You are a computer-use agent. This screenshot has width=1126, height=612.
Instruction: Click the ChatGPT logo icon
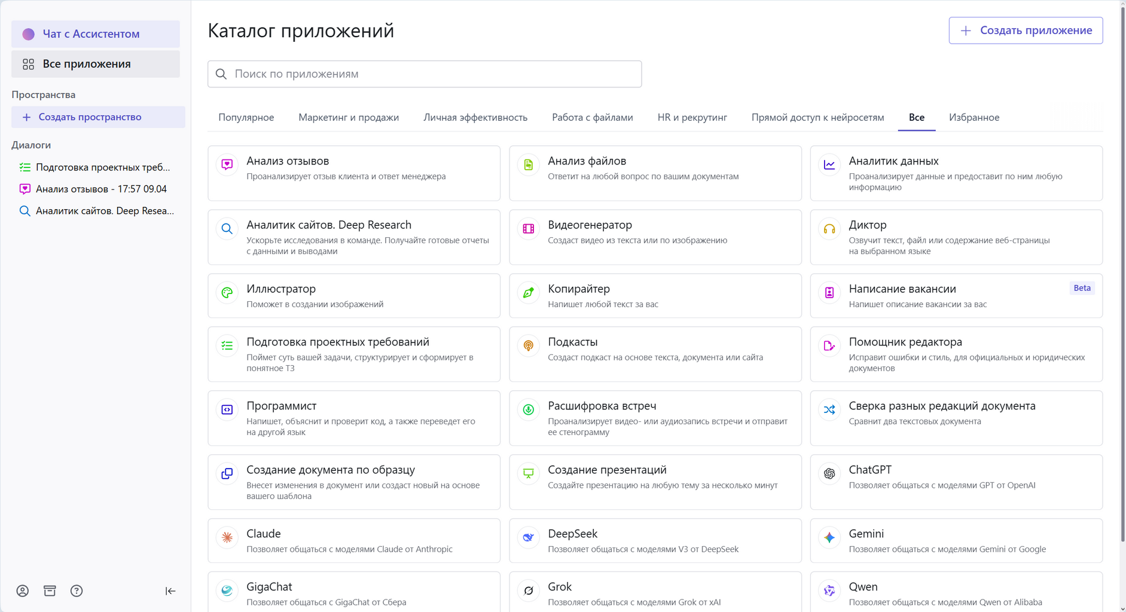pos(829,474)
